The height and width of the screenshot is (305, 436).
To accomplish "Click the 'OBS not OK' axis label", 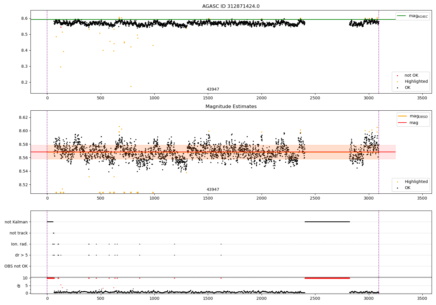I will click(x=16, y=266).
